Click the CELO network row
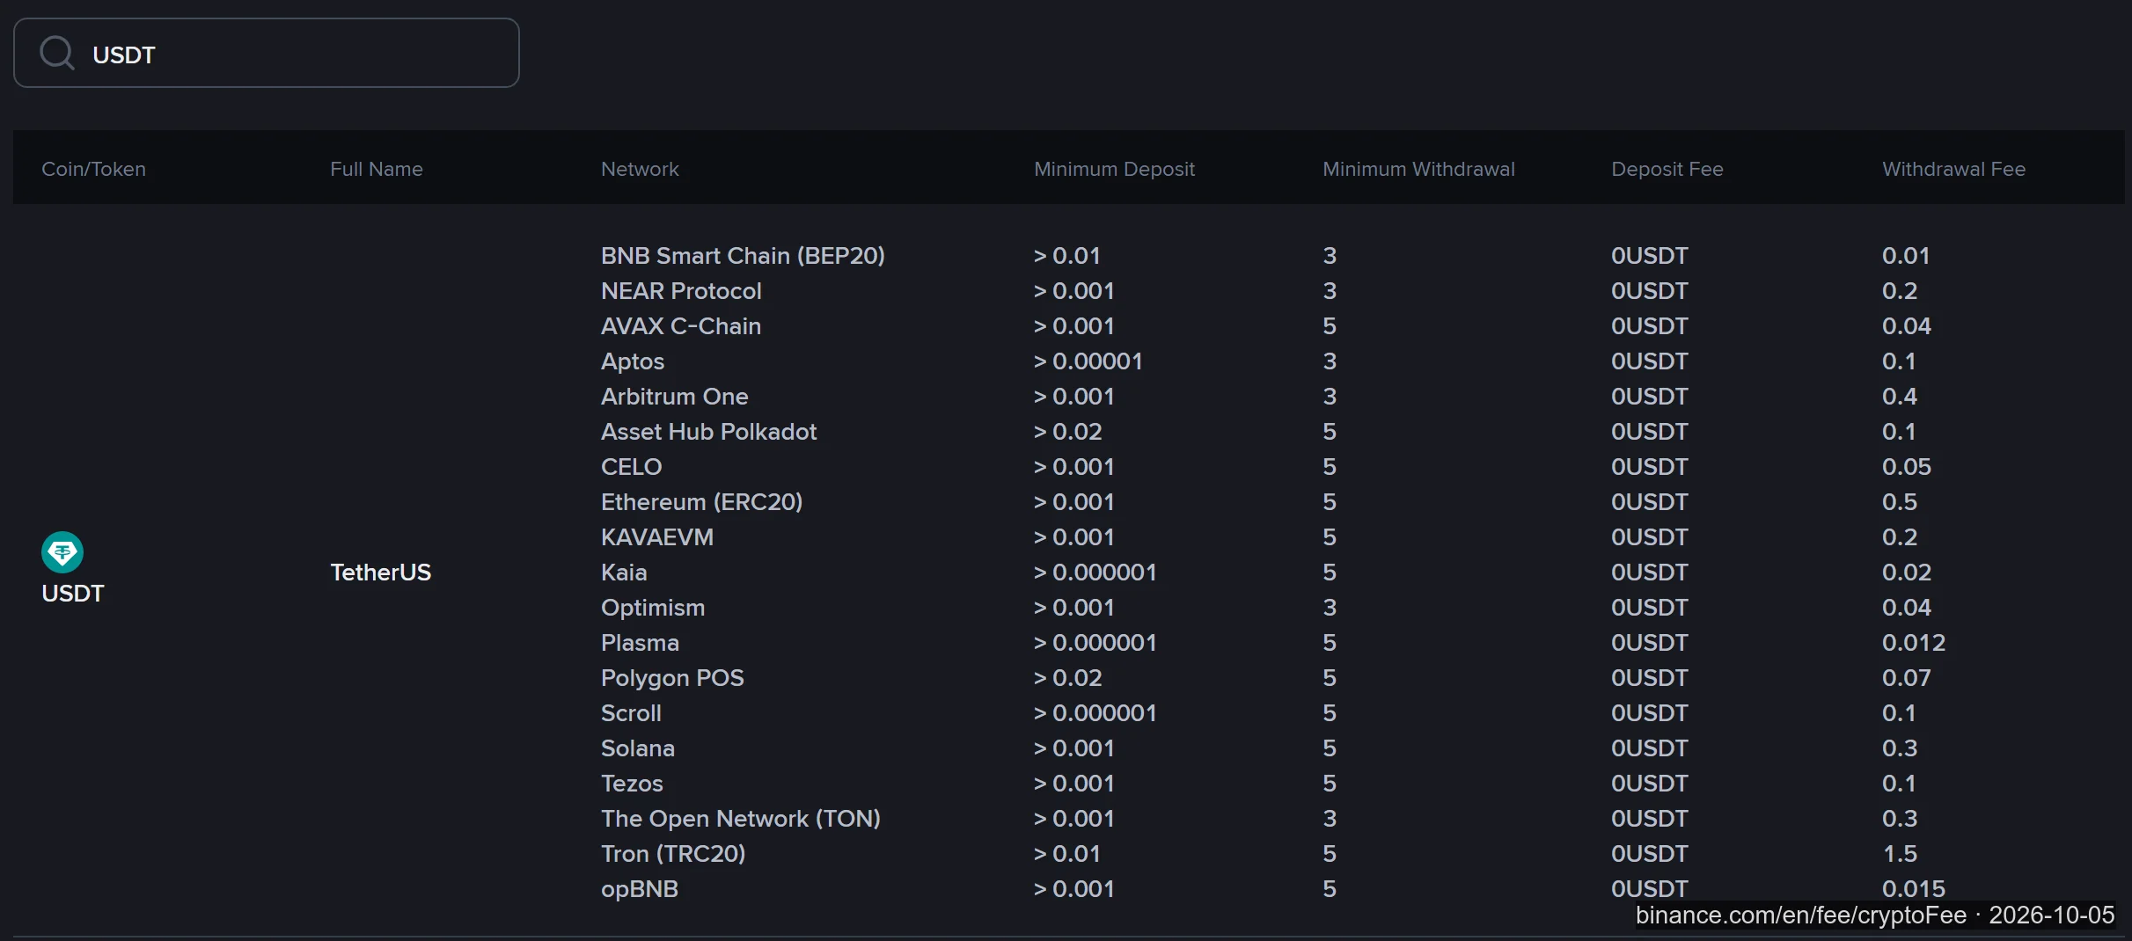Viewport: 2132px width, 941px height. point(632,467)
